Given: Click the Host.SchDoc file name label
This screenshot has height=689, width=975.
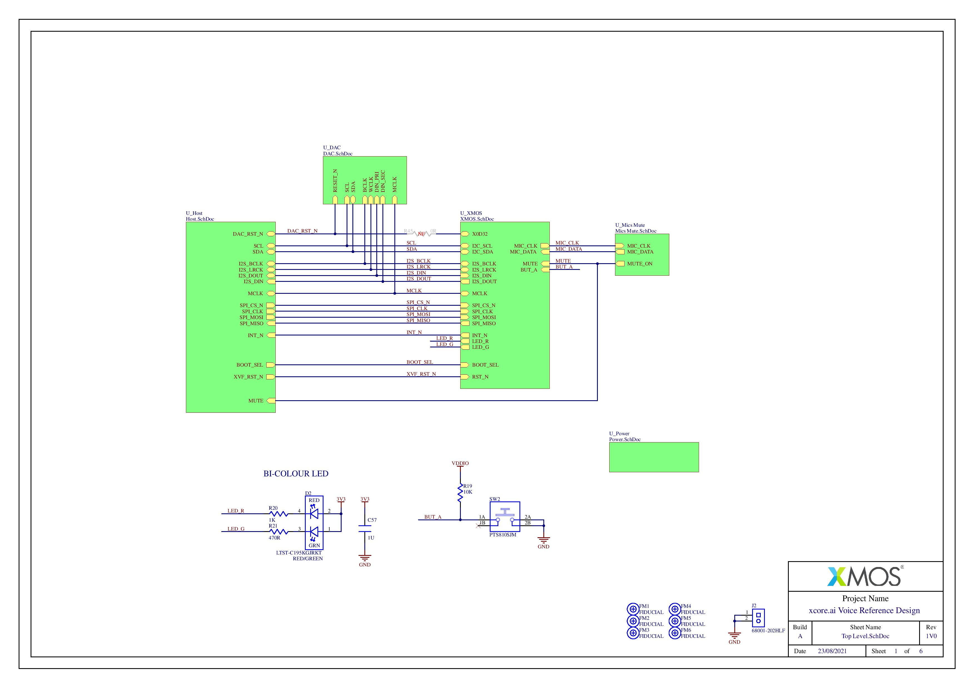Looking at the screenshot, I should (200, 219).
